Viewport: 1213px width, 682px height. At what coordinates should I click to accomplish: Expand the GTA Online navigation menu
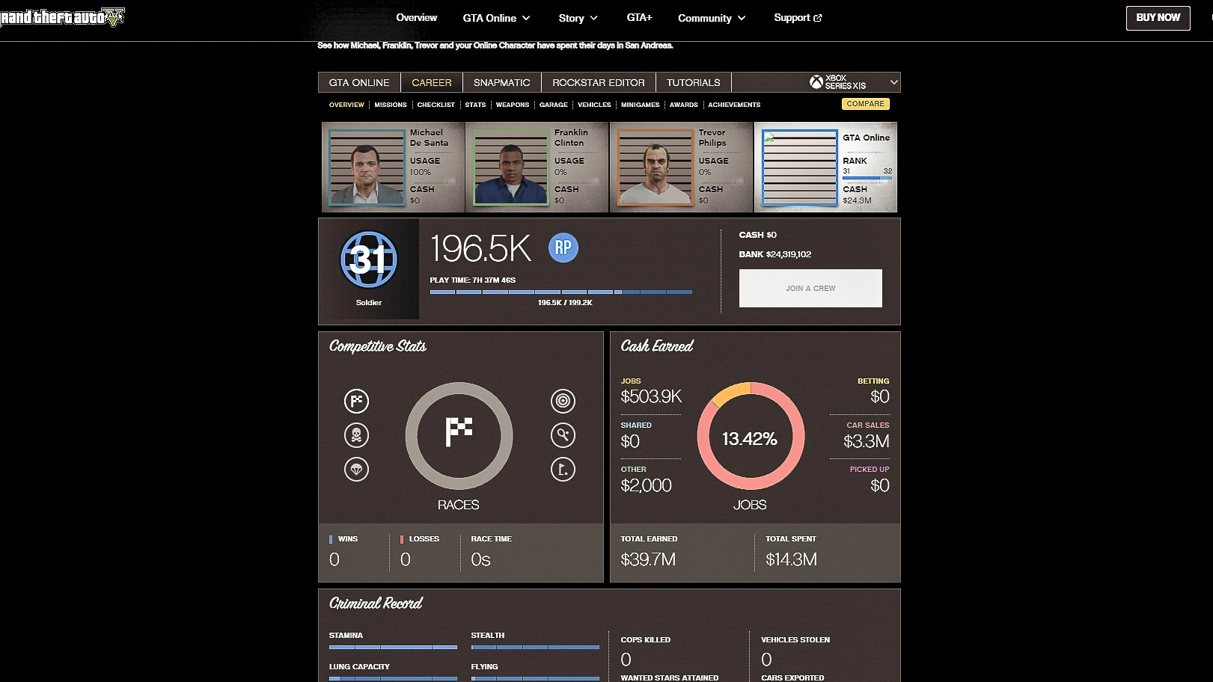coord(497,18)
